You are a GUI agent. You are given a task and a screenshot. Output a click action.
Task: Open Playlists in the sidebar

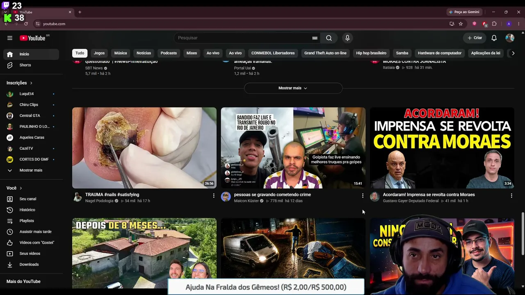tap(31, 221)
